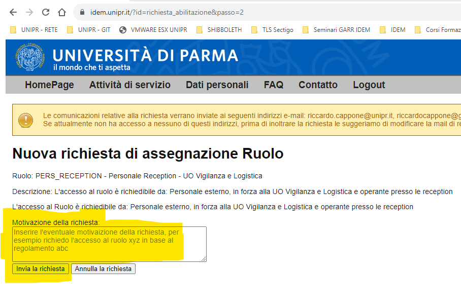Screen dimensions: 461x307
Task: Reload the page with refresh icon
Action: [x=46, y=12]
